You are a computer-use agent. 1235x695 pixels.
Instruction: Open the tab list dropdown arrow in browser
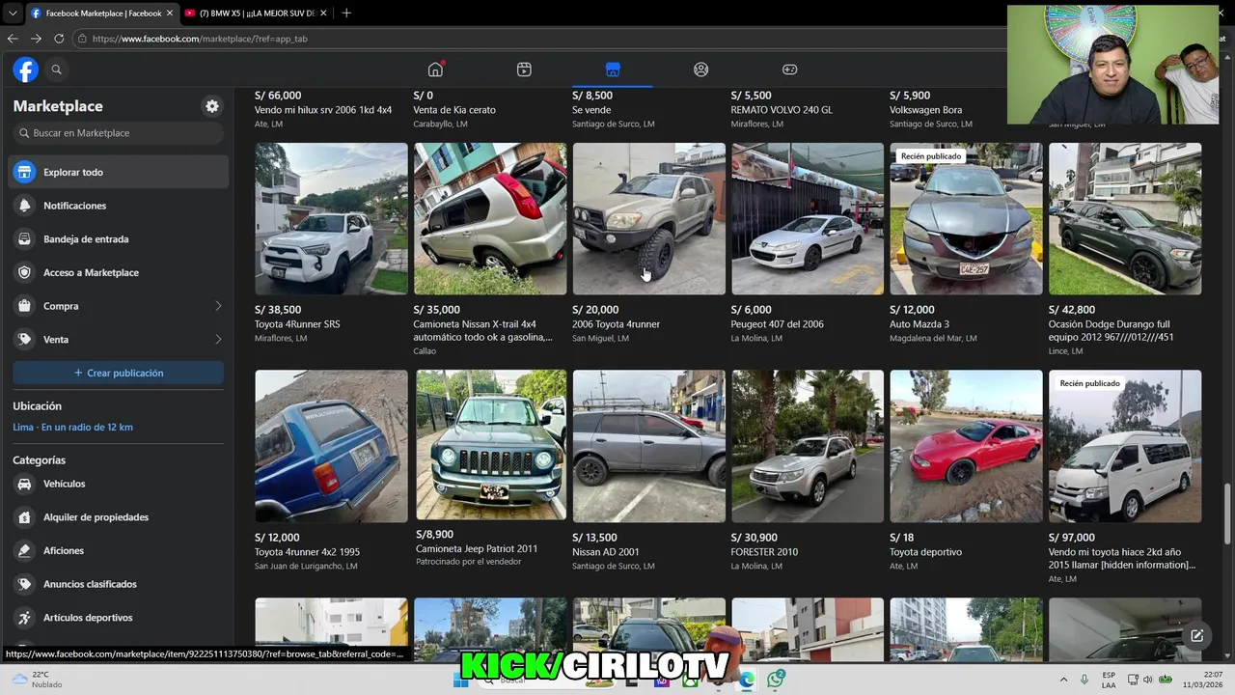[13, 13]
